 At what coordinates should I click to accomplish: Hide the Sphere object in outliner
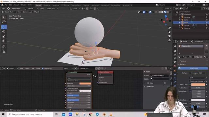coord(206,25)
